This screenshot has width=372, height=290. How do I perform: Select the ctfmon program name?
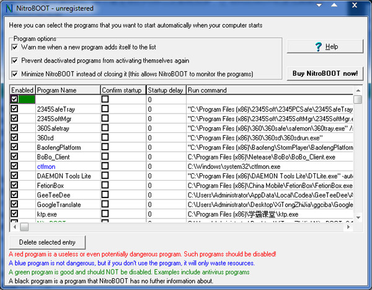(x=46, y=166)
